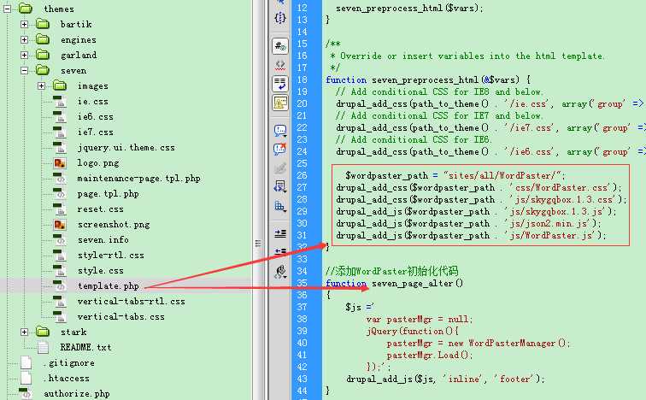The height and width of the screenshot is (400, 646).
Task: Select the bartik folder label
Action: pos(76,24)
